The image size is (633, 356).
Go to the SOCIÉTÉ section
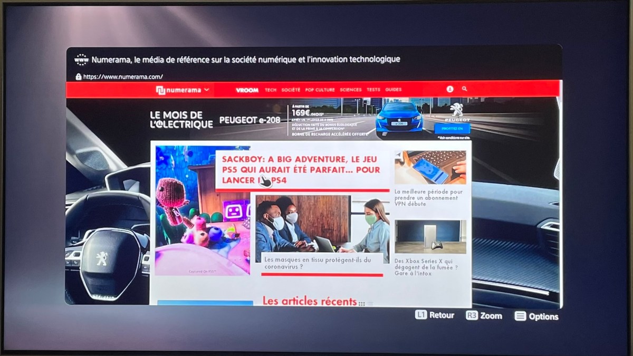(291, 90)
